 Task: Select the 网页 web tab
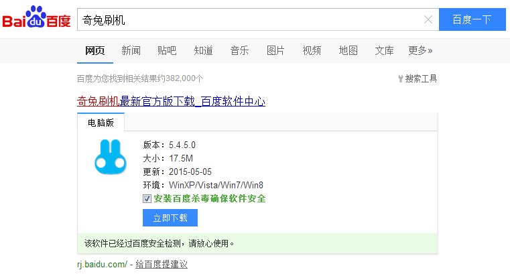click(x=94, y=50)
